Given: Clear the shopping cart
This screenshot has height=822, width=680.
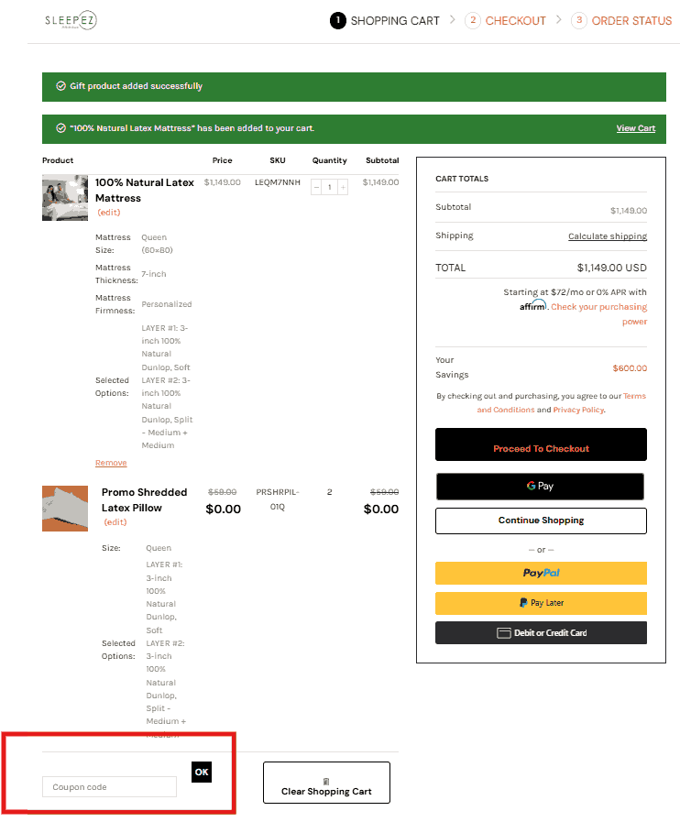Looking at the screenshot, I should pyautogui.click(x=326, y=784).
